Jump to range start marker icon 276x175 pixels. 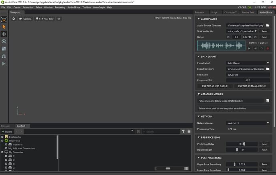[x=228, y=37]
